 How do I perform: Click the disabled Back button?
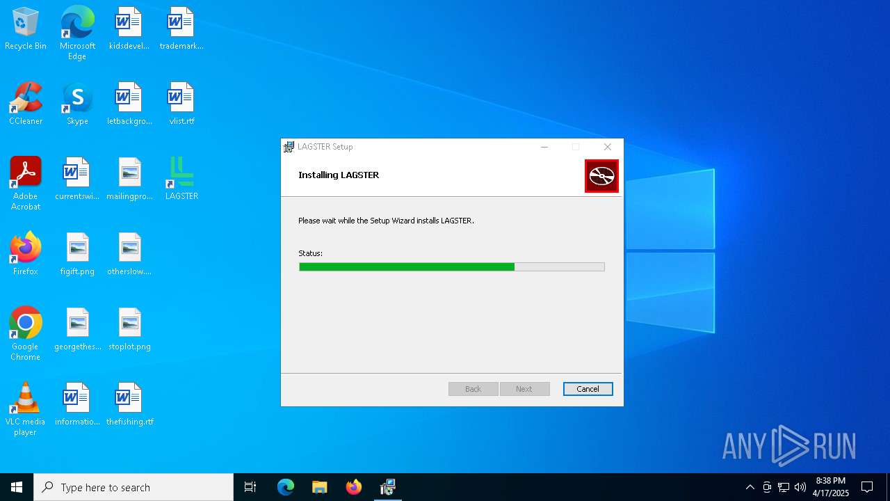pyautogui.click(x=473, y=389)
